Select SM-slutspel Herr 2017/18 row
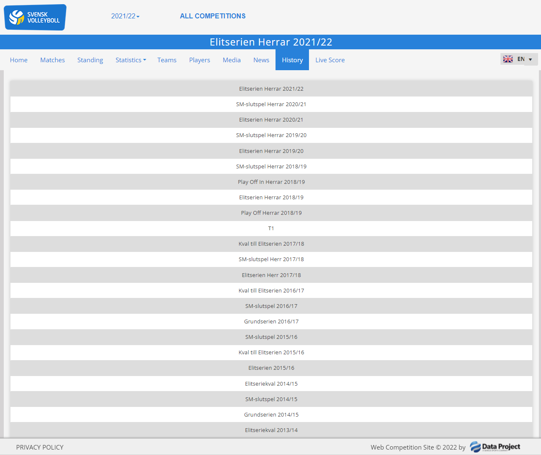The width and height of the screenshot is (541, 455). (271, 259)
